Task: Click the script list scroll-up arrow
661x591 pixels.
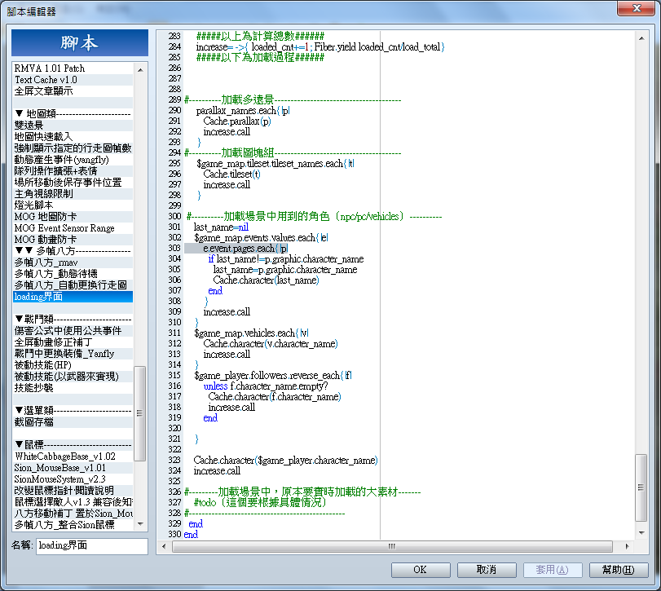Action: pos(140,69)
